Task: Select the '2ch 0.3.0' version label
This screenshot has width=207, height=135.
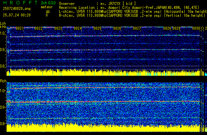Action: 48,3
